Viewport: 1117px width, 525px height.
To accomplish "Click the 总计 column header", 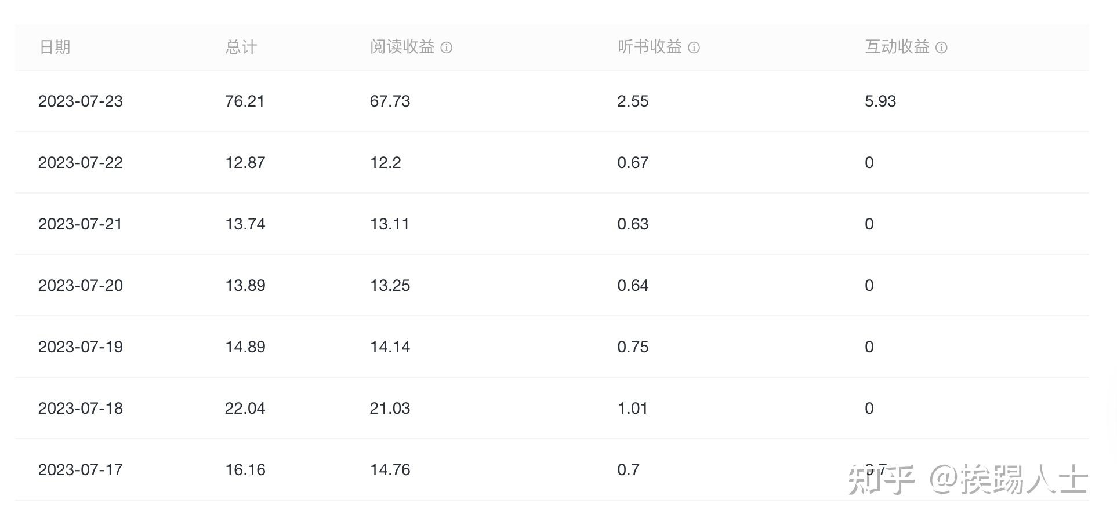I will (x=241, y=47).
